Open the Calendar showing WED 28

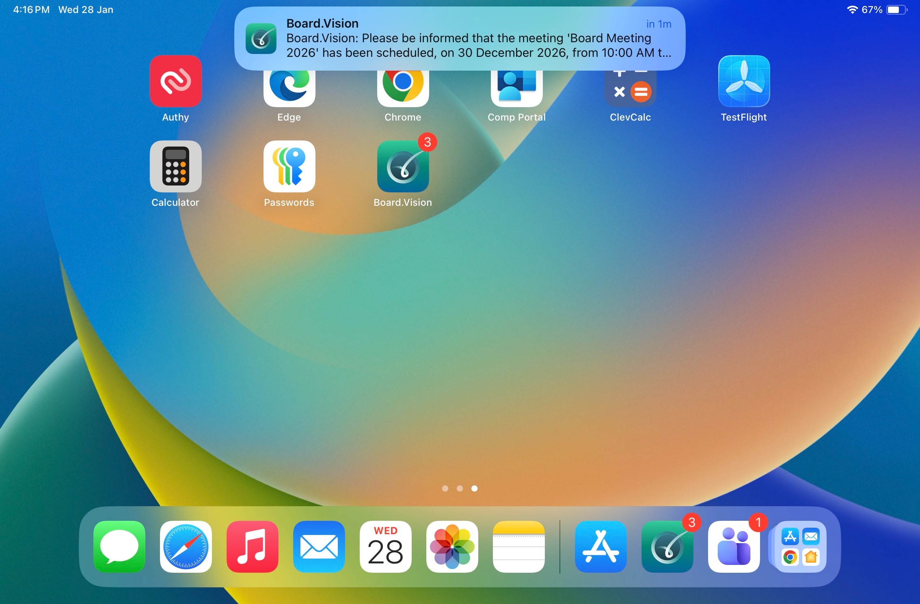pyautogui.click(x=385, y=546)
